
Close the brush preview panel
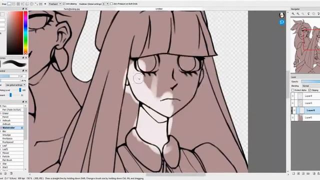click(26, 58)
